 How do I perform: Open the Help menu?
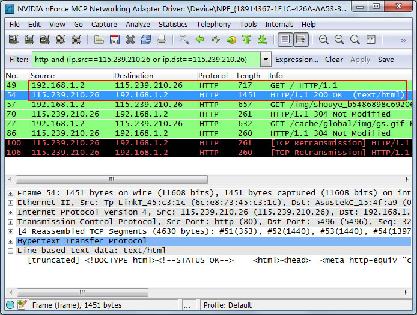coord(308,25)
